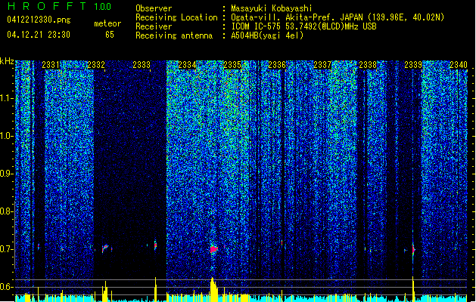
Task: Click the HROFFT program title
Action: [47, 6]
